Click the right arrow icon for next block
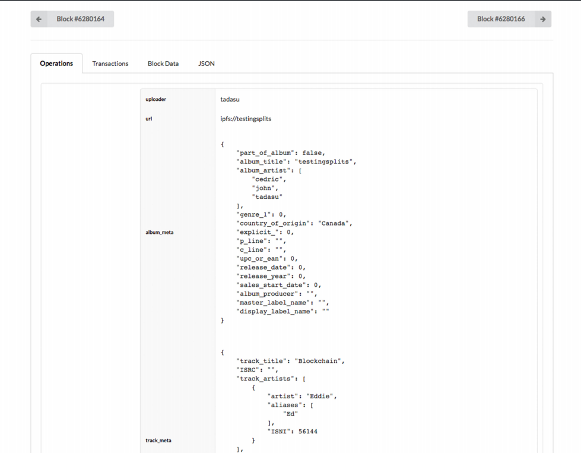 [543, 19]
